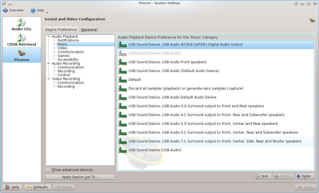The image size is (319, 193).
Task: Click the sound card icon for IEC958 Digital Output
Action: pos(123,44)
